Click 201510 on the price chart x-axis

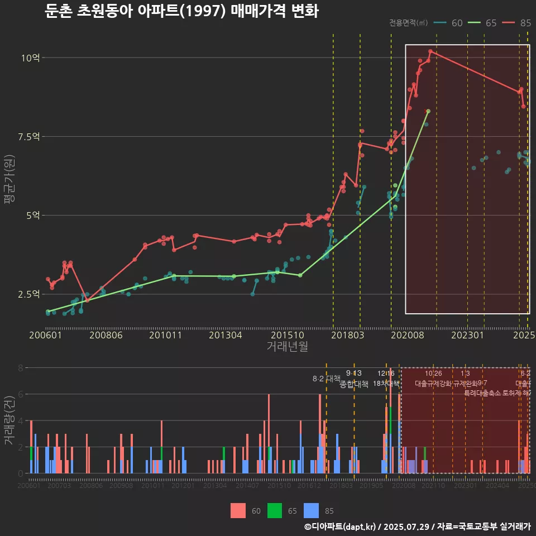[288, 335]
